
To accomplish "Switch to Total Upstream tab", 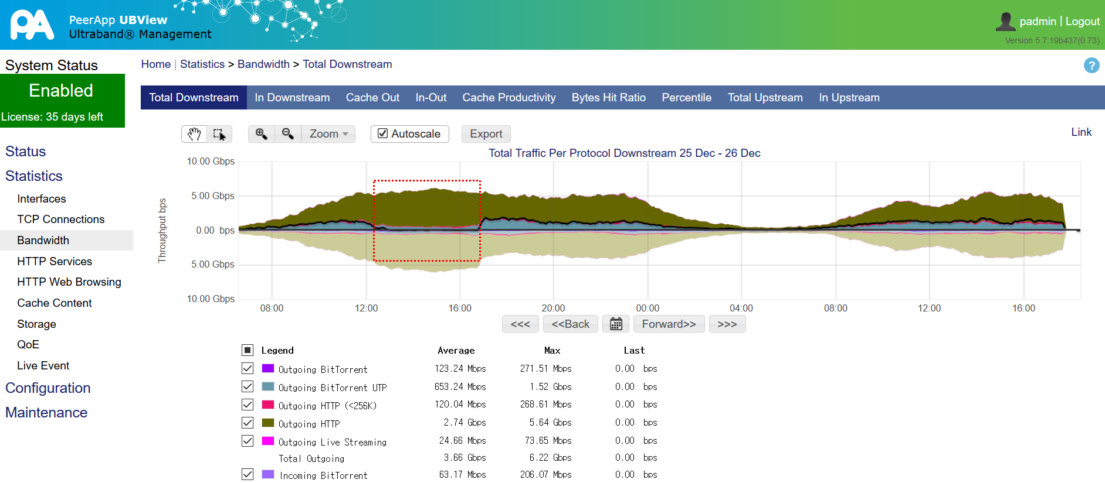I will tap(765, 98).
